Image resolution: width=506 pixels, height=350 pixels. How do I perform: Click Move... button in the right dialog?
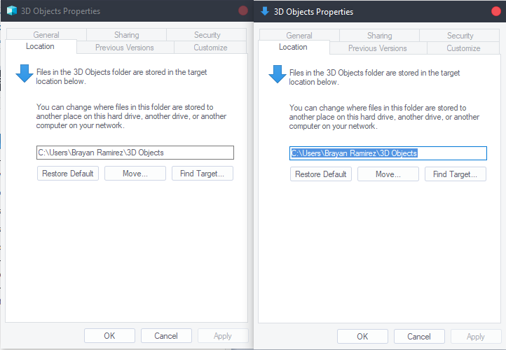point(388,174)
